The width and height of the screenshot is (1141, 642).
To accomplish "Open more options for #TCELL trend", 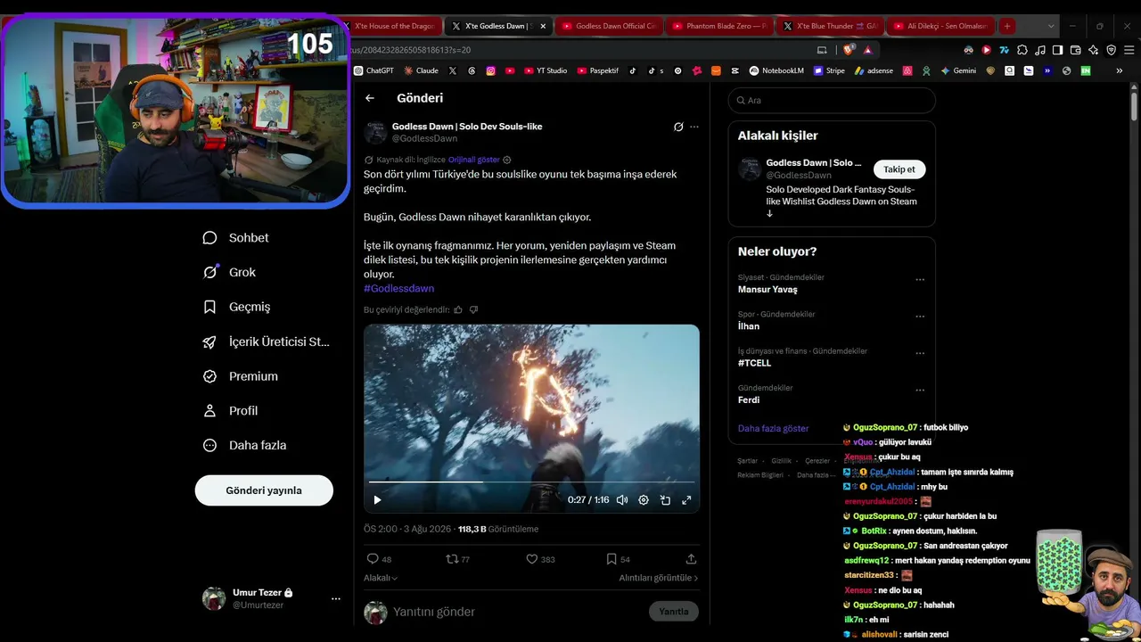I will (x=920, y=354).
